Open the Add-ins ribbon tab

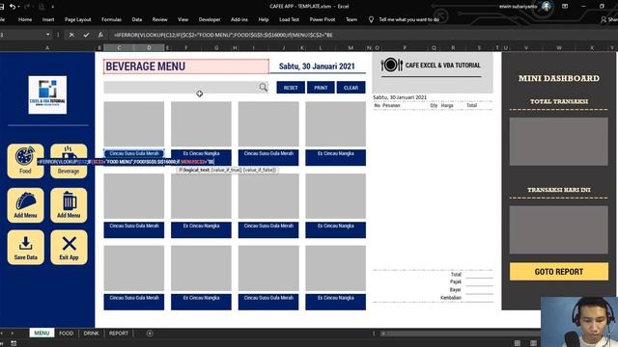(239, 19)
